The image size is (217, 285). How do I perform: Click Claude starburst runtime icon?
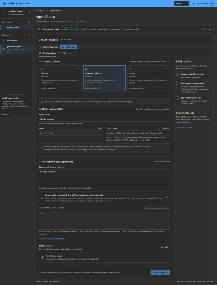42,69
